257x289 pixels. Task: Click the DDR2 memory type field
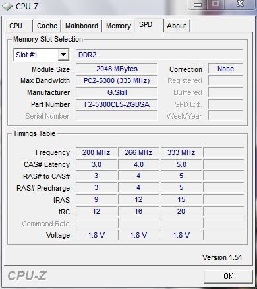(x=159, y=55)
